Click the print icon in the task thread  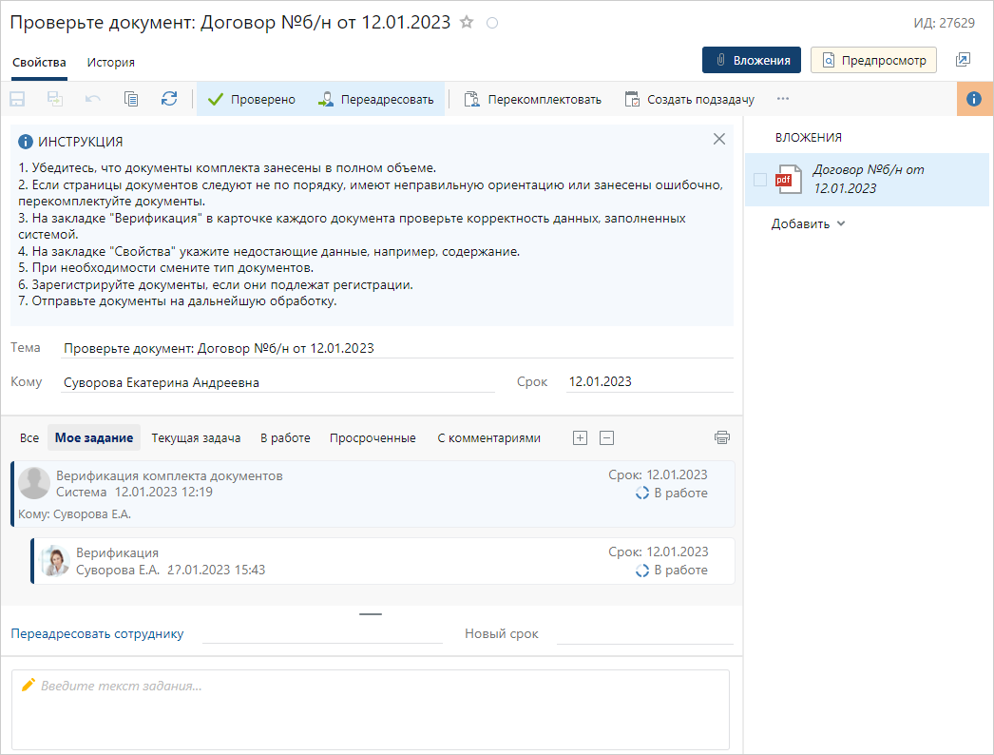click(722, 437)
